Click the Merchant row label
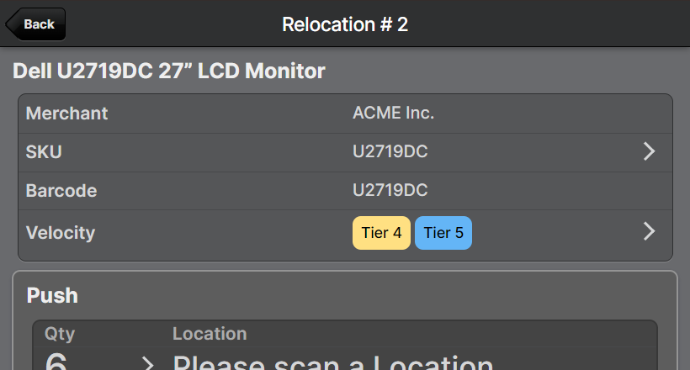The image size is (690, 370). coord(67,113)
